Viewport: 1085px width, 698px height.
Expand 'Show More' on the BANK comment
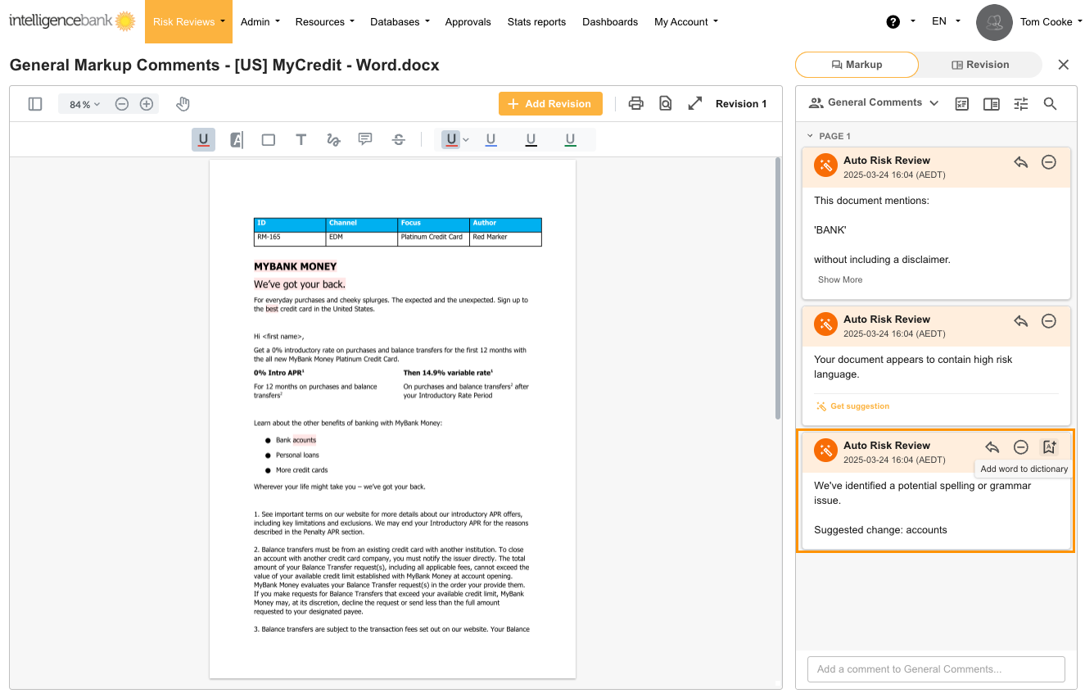[840, 279]
